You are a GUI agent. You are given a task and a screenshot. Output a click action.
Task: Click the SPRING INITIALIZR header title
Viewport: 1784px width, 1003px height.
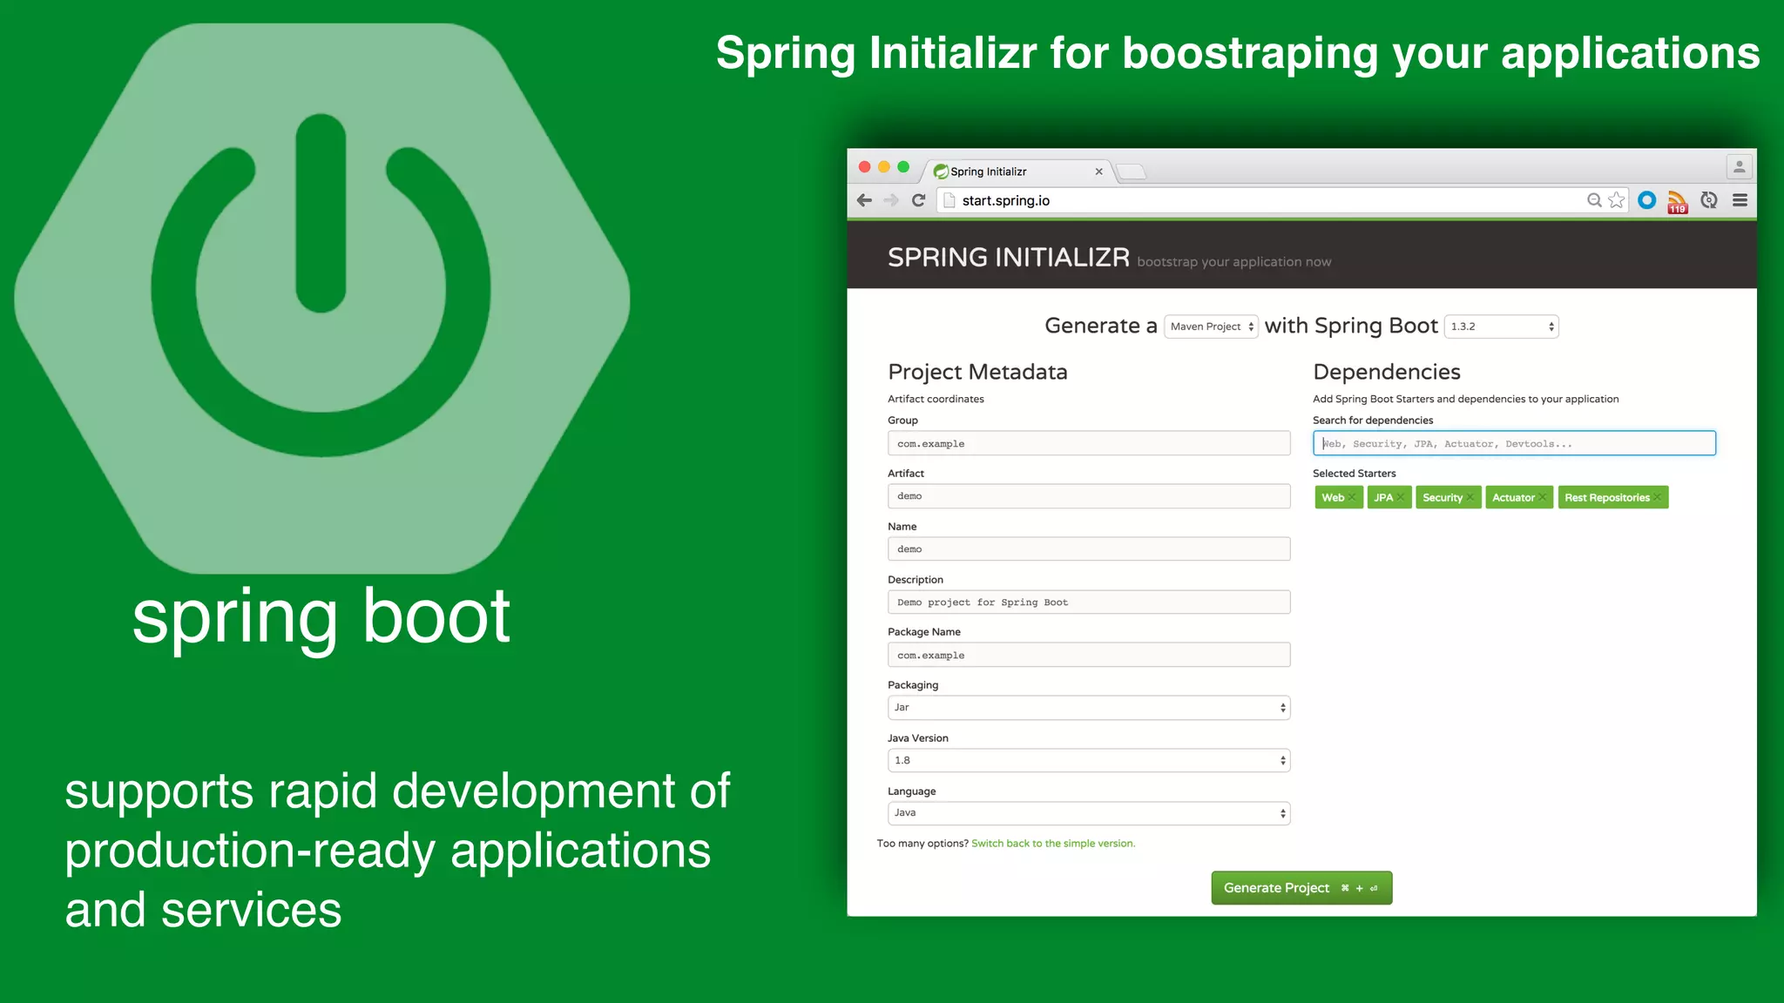(x=1008, y=258)
